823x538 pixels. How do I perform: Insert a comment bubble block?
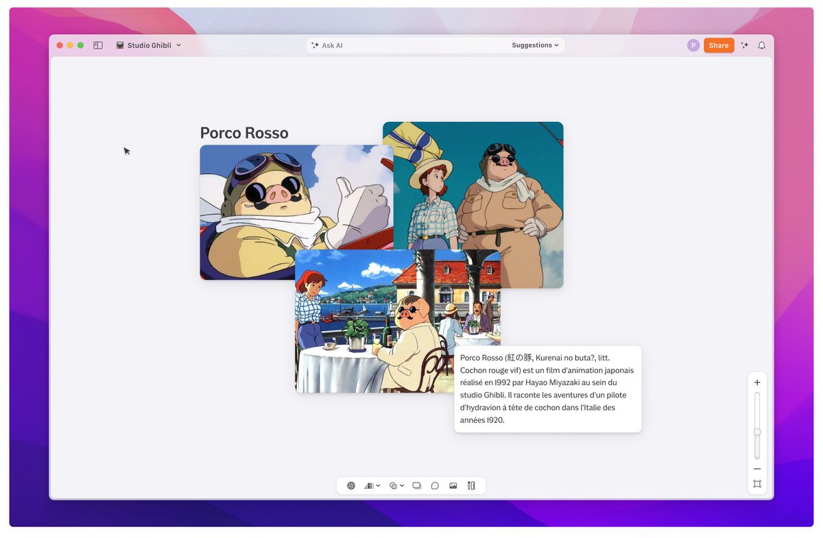coord(435,485)
